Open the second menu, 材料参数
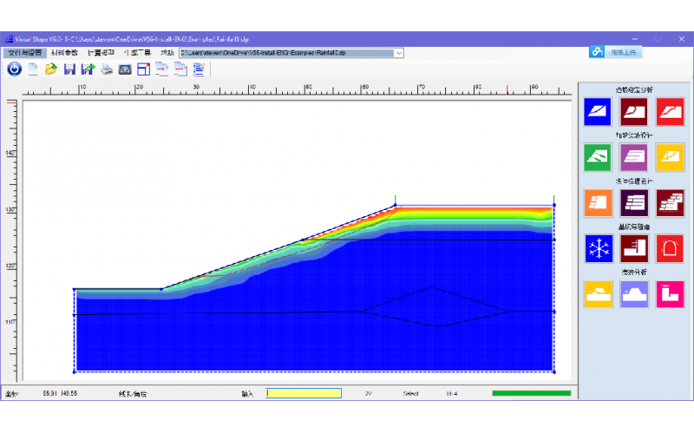Screen dimensions: 694x434 pos(64,53)
